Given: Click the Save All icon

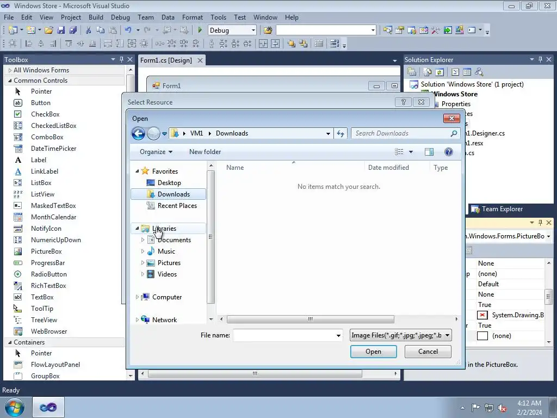Looking at the screenshot, I should (73, 30).
